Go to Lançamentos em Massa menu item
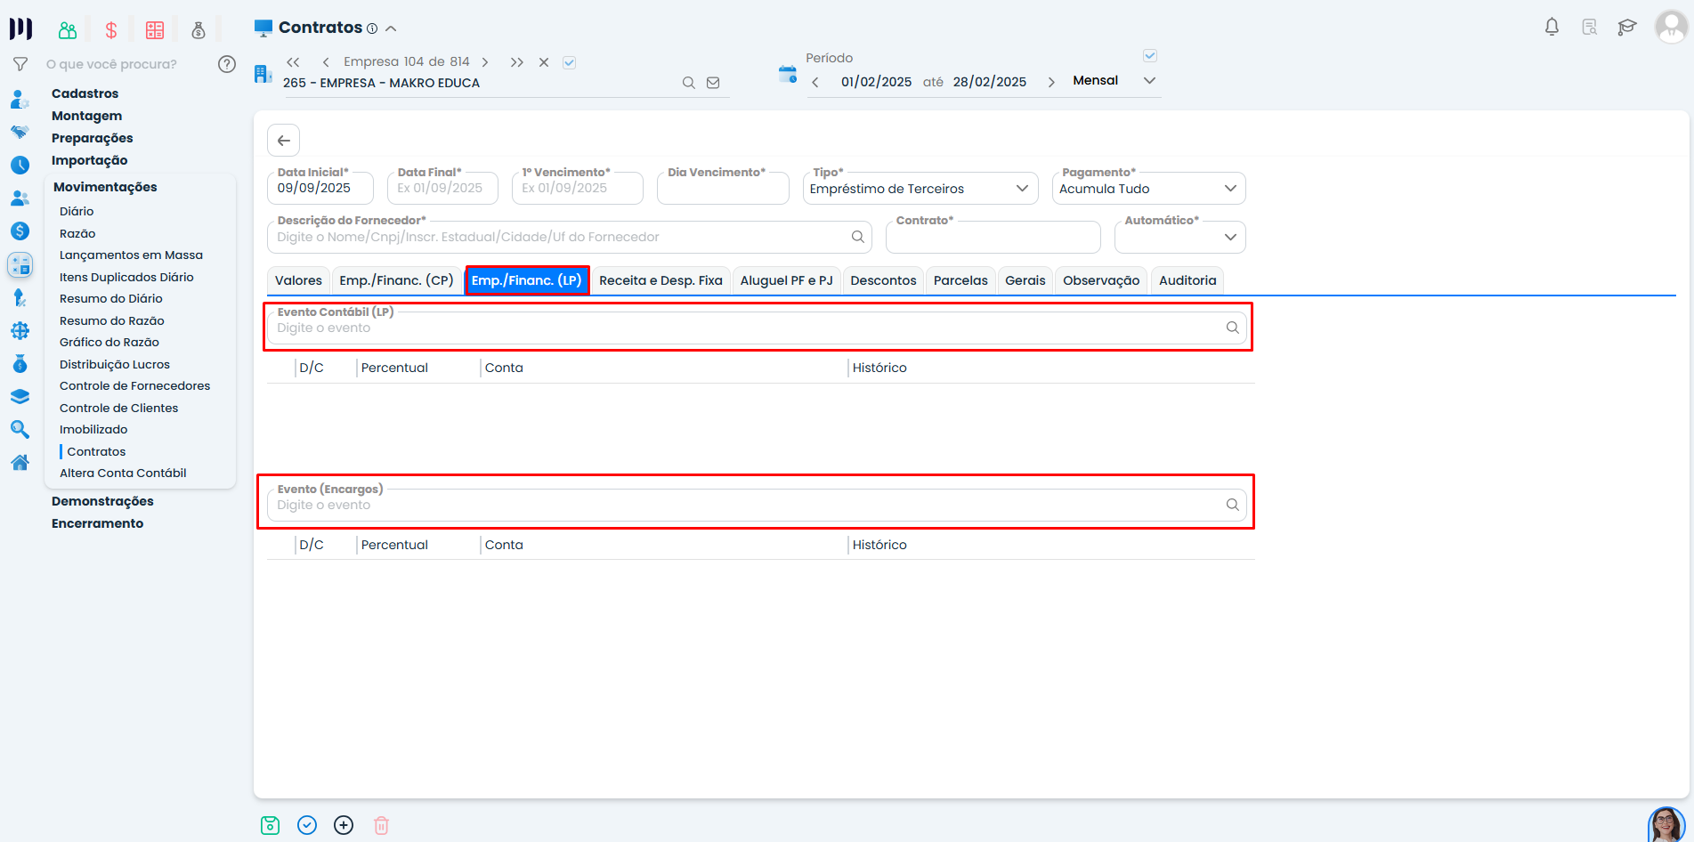 131,255
